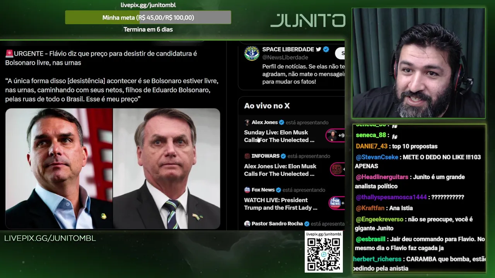This screenshot has height=278, width=495.
Task: Click the herbert_richerss chat username
Action: 377,259
